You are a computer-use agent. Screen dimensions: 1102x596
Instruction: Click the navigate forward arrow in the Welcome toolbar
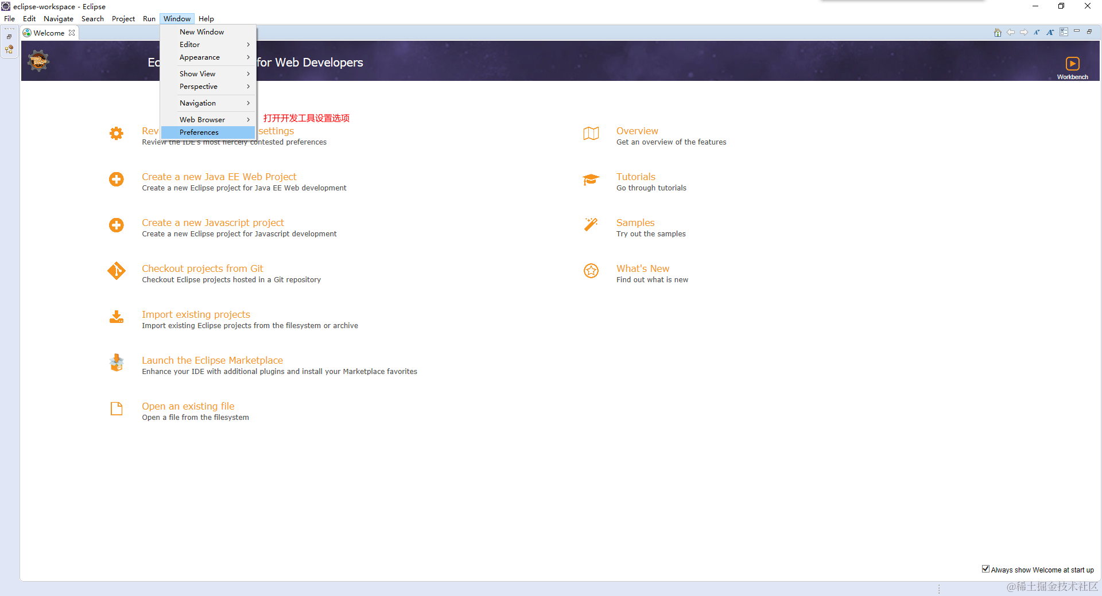click(x=1024, y=33)
